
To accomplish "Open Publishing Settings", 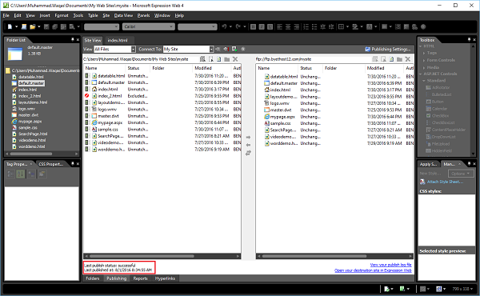I will pyautogui.click(x=388, y=50).
